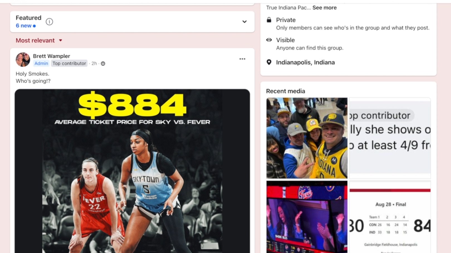
Task: Click the Private group heading text
Action: pos(286,20)
